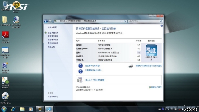Select the 處理器 row scoring 6.4

click(109, 45)
